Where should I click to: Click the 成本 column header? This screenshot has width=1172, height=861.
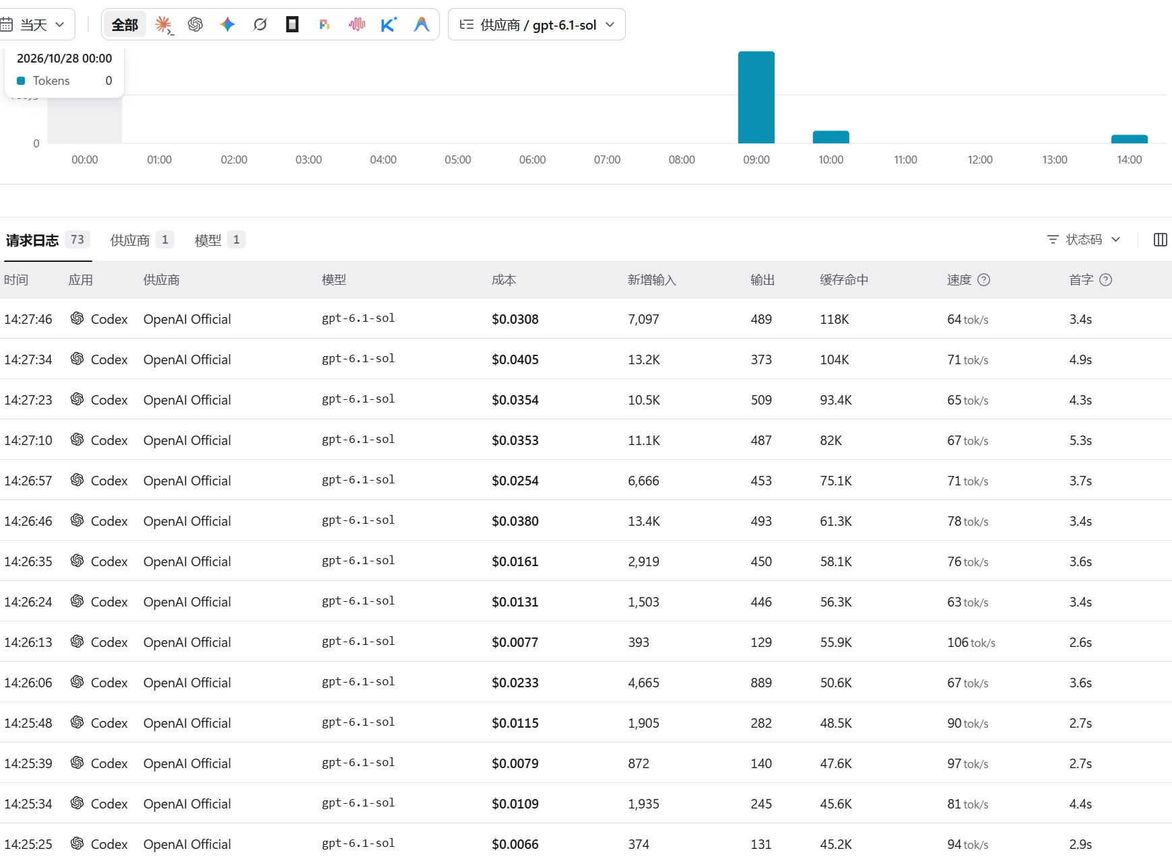[x=504, y=280]
